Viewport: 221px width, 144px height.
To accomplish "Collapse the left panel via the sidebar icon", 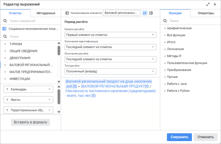I will pyautogui.click(x=67, y=13).
